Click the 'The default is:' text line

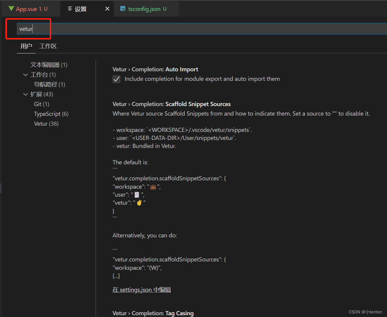pos(130,162)
